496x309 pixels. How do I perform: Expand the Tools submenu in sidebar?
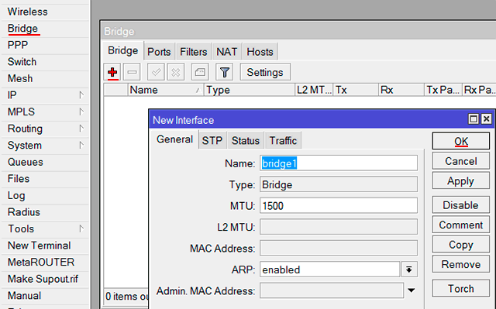pos(81,228)
